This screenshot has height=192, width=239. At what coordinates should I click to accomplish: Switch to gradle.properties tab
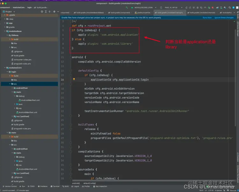pos(143,13)
